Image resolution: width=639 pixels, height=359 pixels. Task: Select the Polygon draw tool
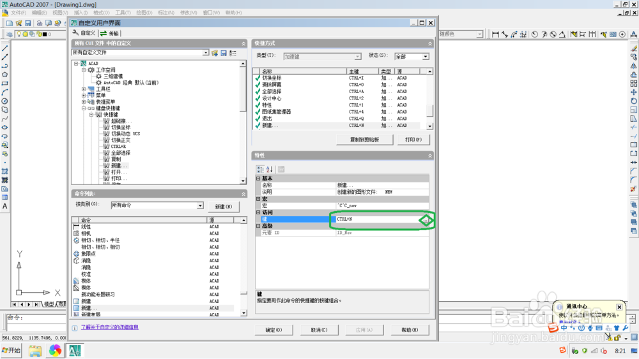pyautogui.click(x=5, y=75)
